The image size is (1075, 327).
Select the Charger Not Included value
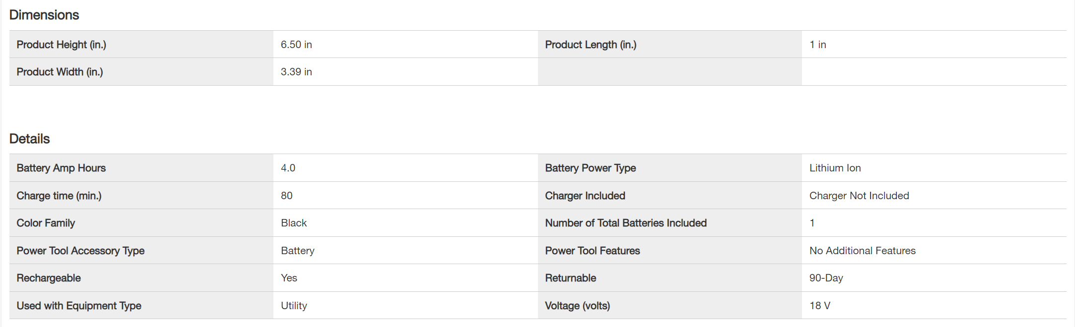(859, 196)
